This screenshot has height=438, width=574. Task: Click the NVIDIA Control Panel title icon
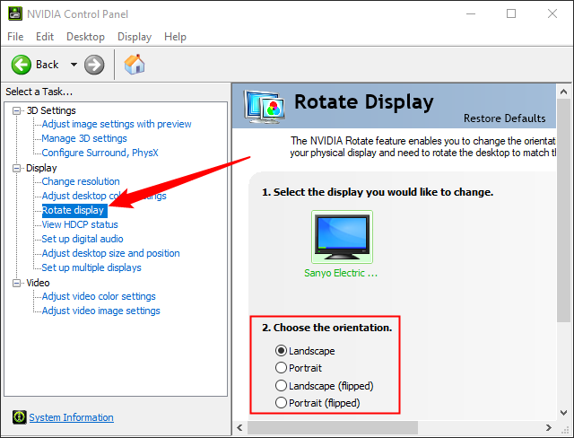pyautogui.click(x=14, y=13)
